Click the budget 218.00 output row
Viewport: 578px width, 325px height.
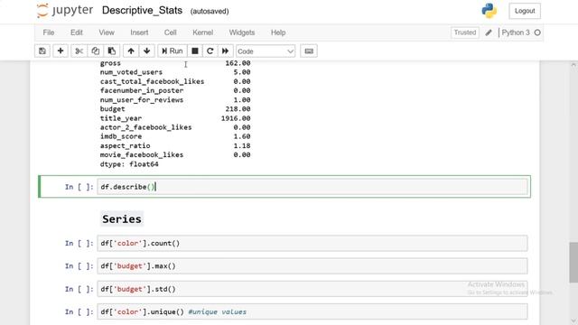point(175,109)
